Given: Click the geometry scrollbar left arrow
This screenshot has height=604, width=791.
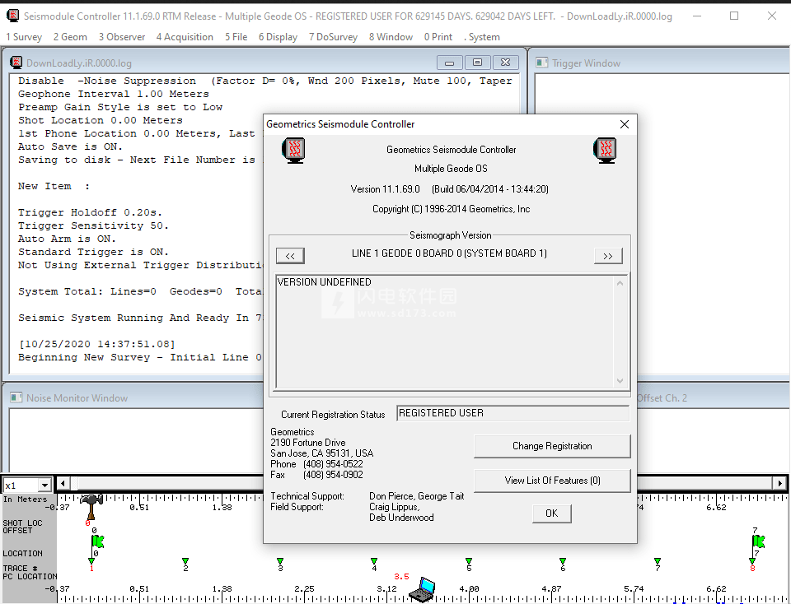Looking at the screenshot, I should pos(63,484).
